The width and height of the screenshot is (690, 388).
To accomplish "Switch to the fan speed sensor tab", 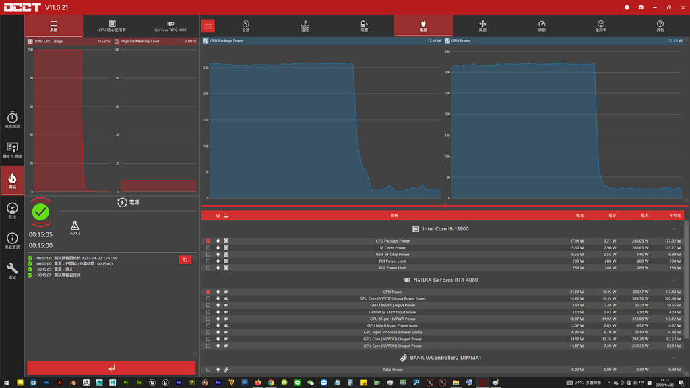I will (482, 26).
